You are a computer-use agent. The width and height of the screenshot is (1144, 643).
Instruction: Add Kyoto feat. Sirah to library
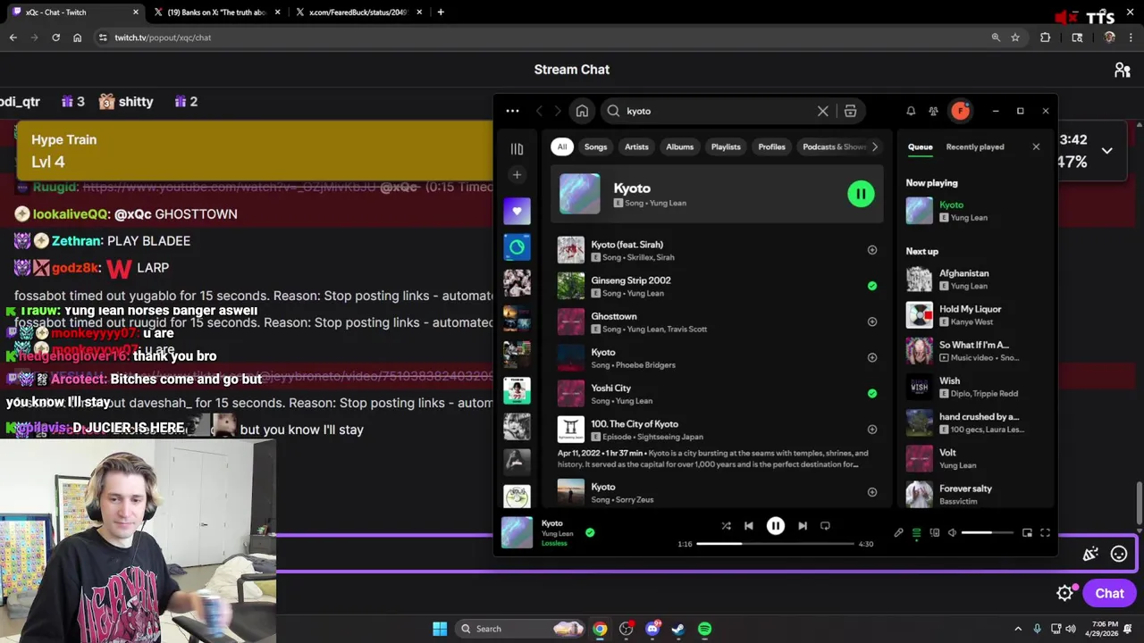[x=872, y=250]
